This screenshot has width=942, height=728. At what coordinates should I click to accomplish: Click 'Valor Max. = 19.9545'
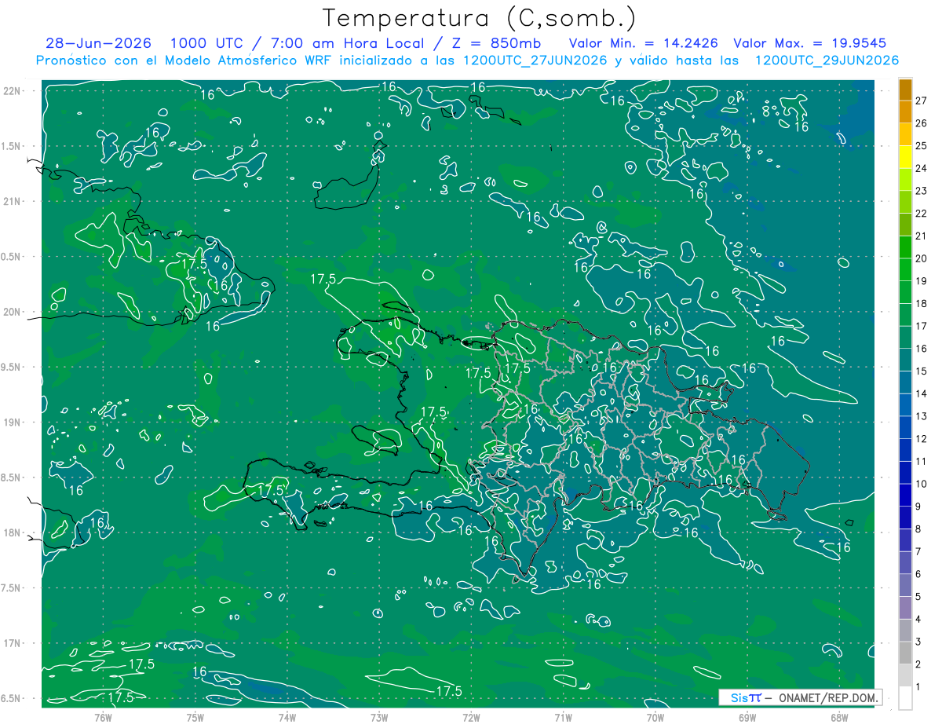tap(809, 44)
